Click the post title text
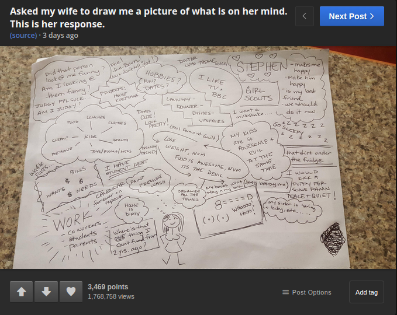Viewport: 397px width, 315px height. click(149, 17)
